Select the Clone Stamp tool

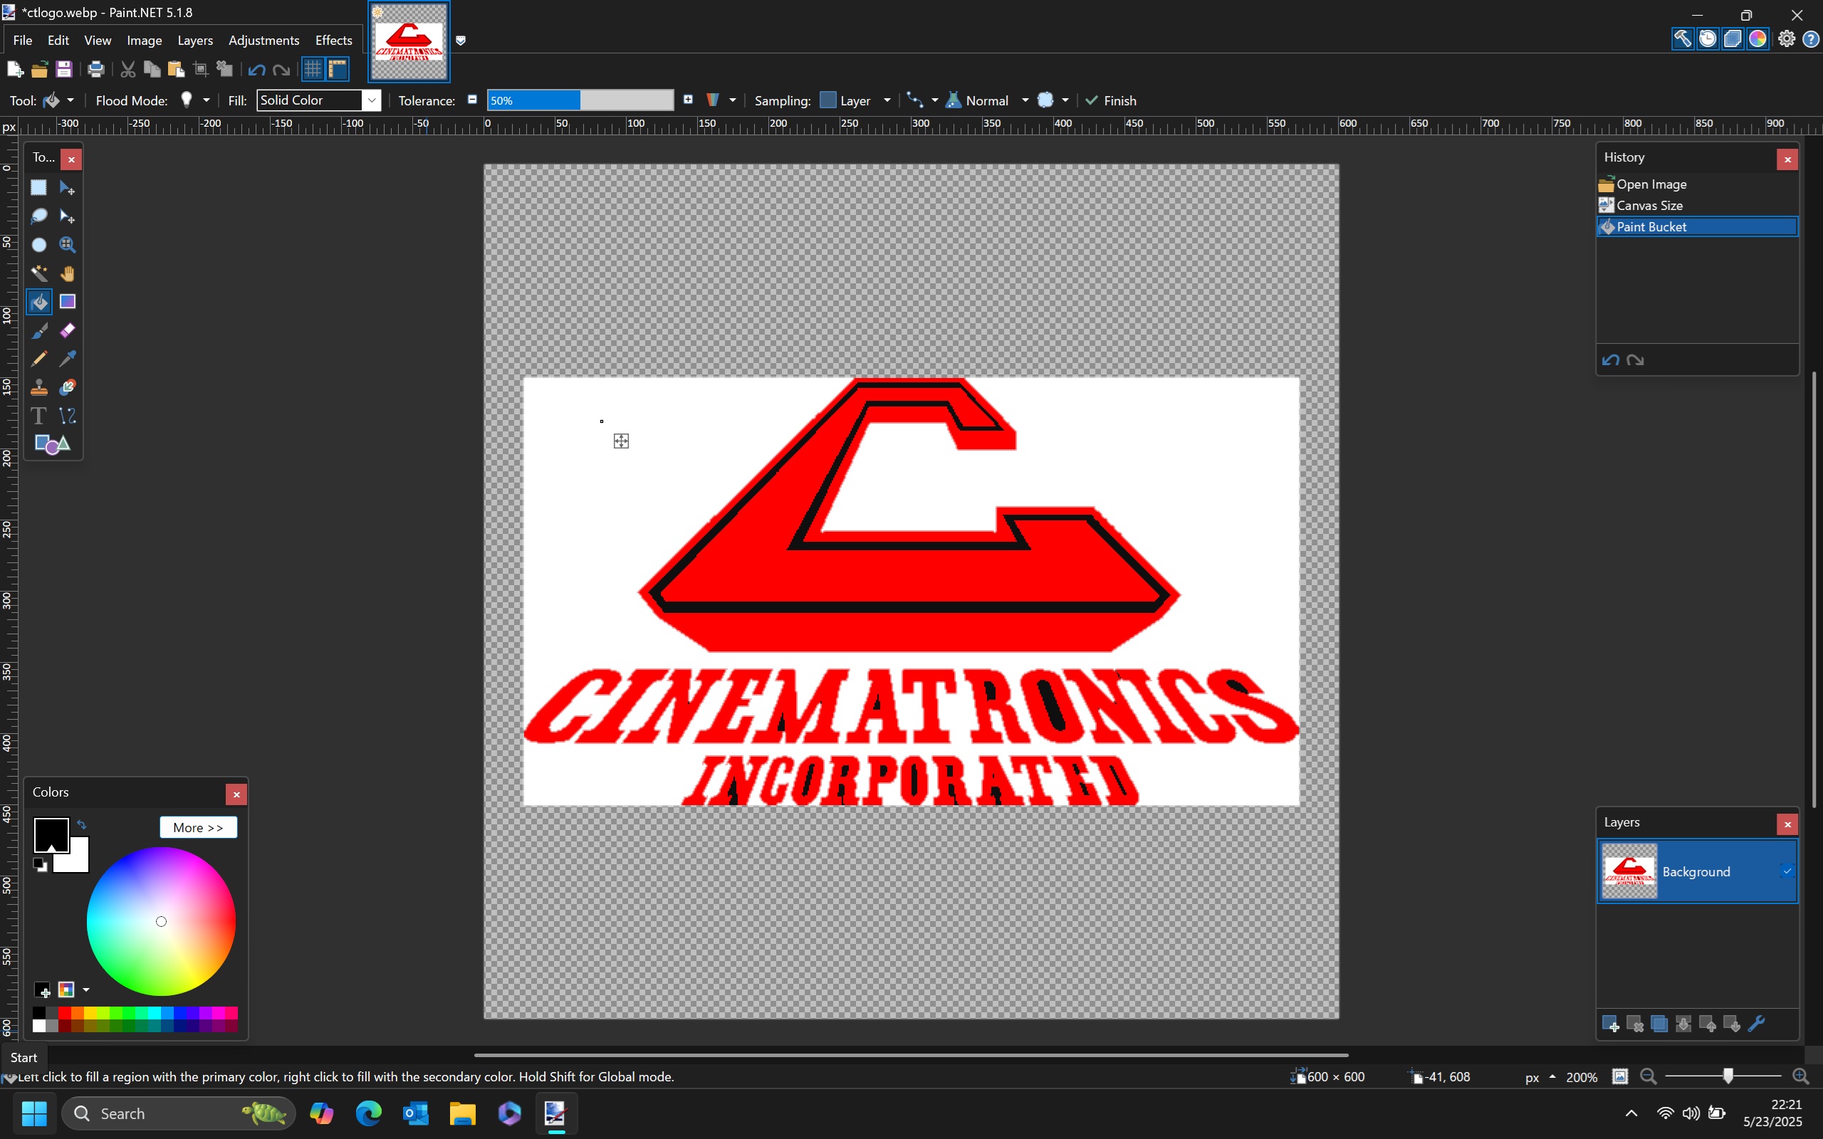[x=38, y=387]
